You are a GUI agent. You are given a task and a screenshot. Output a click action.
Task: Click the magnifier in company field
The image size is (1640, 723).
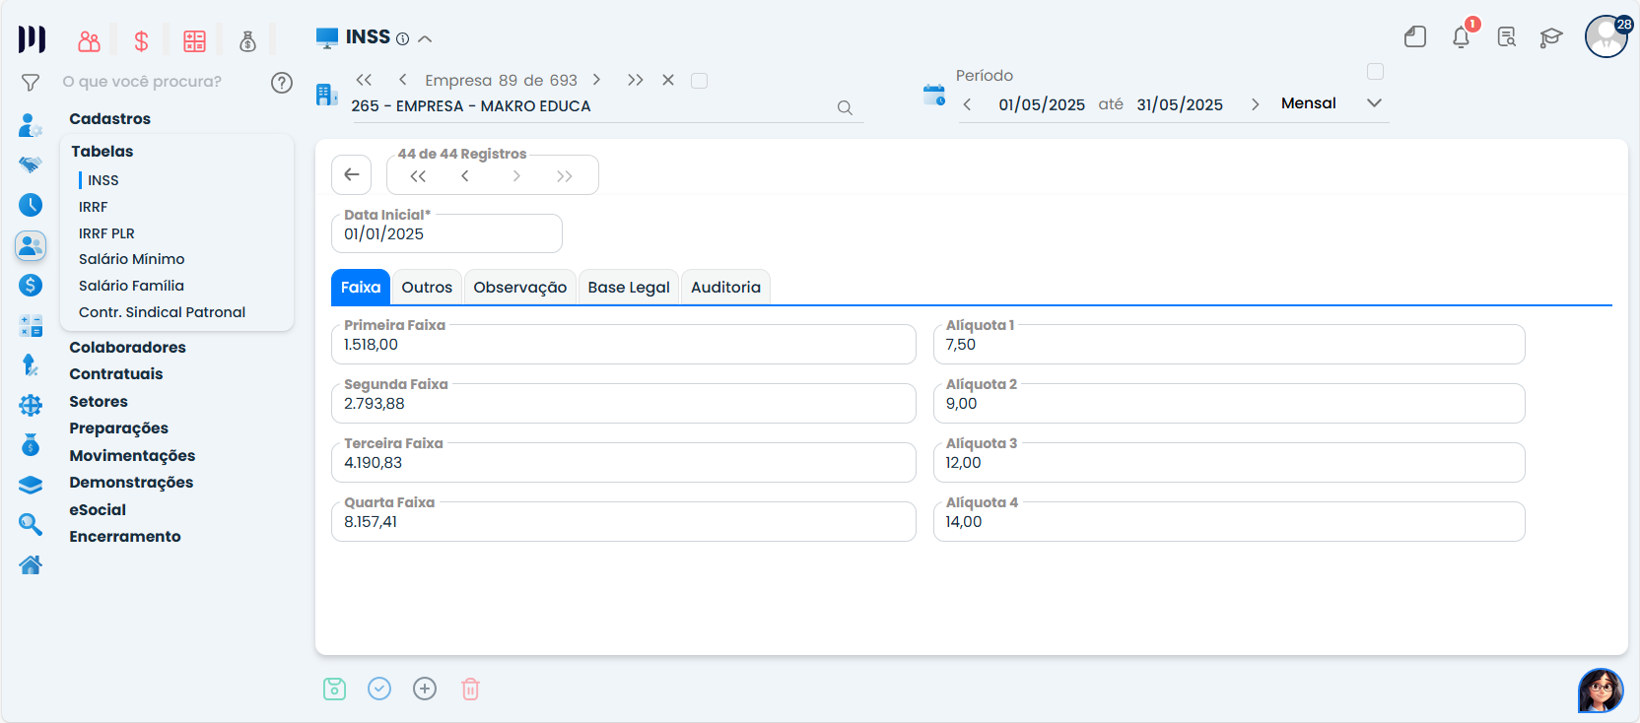pos(845,107)
